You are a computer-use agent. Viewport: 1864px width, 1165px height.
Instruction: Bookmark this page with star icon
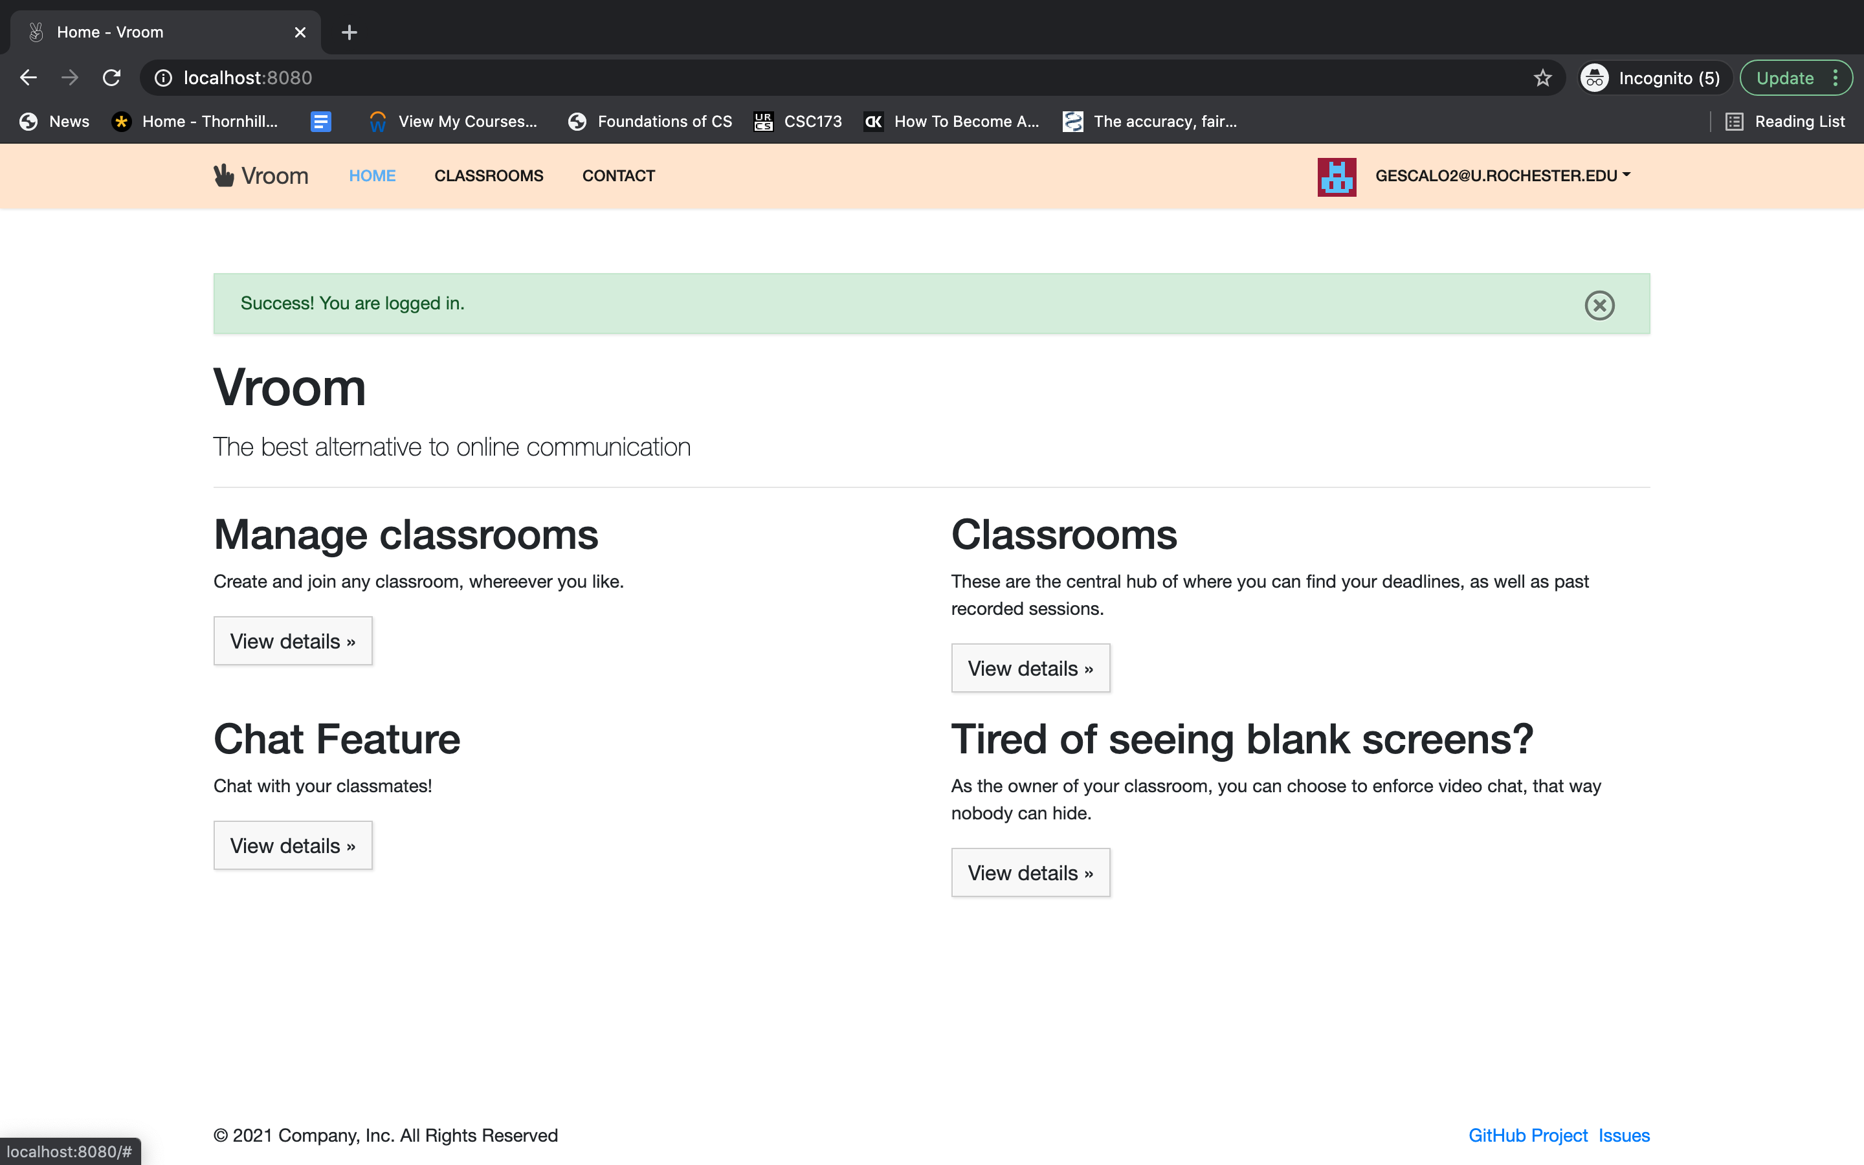tap(1542, 78)
